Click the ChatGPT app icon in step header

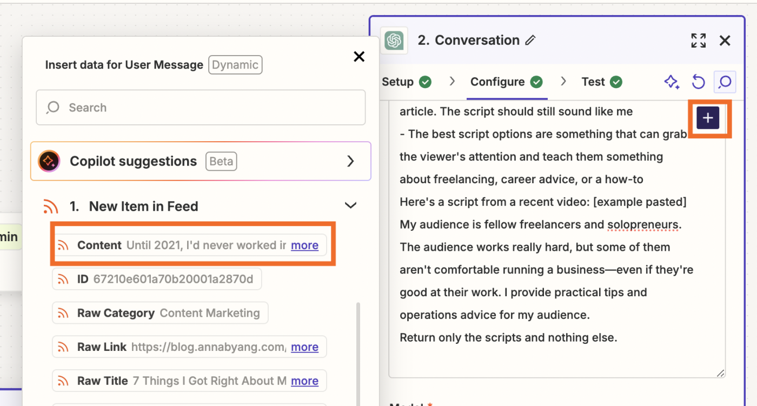pos(394,41)
